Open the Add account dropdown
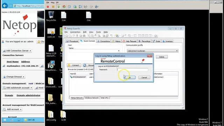 [x=12, y=110]
